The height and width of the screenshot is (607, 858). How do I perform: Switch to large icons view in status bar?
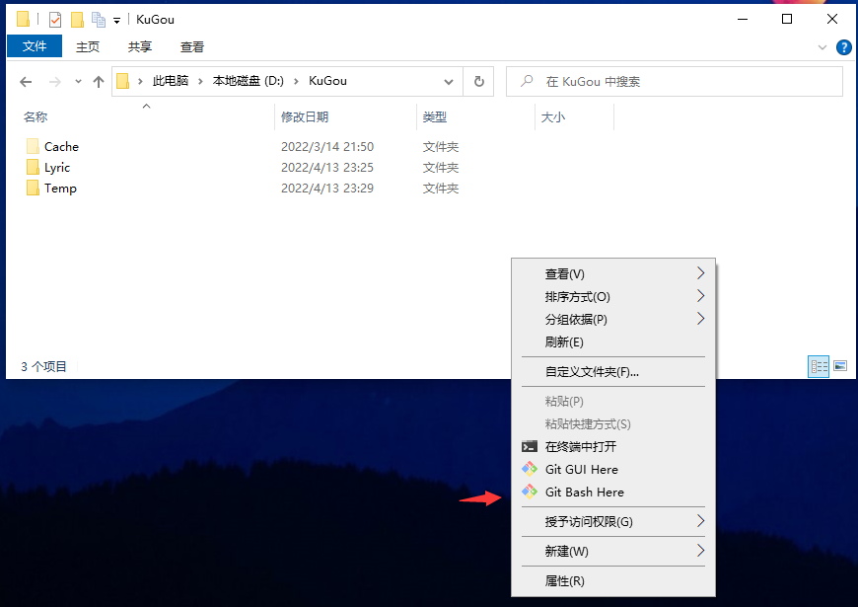point(840,366)
